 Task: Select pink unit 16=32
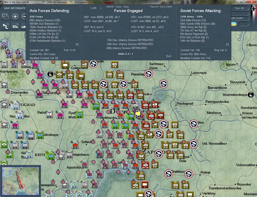coord(84,104)
